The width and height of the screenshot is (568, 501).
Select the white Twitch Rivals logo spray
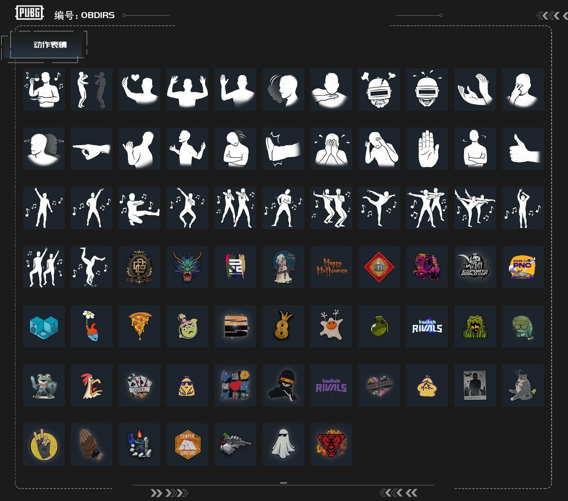tap(427, 326)
